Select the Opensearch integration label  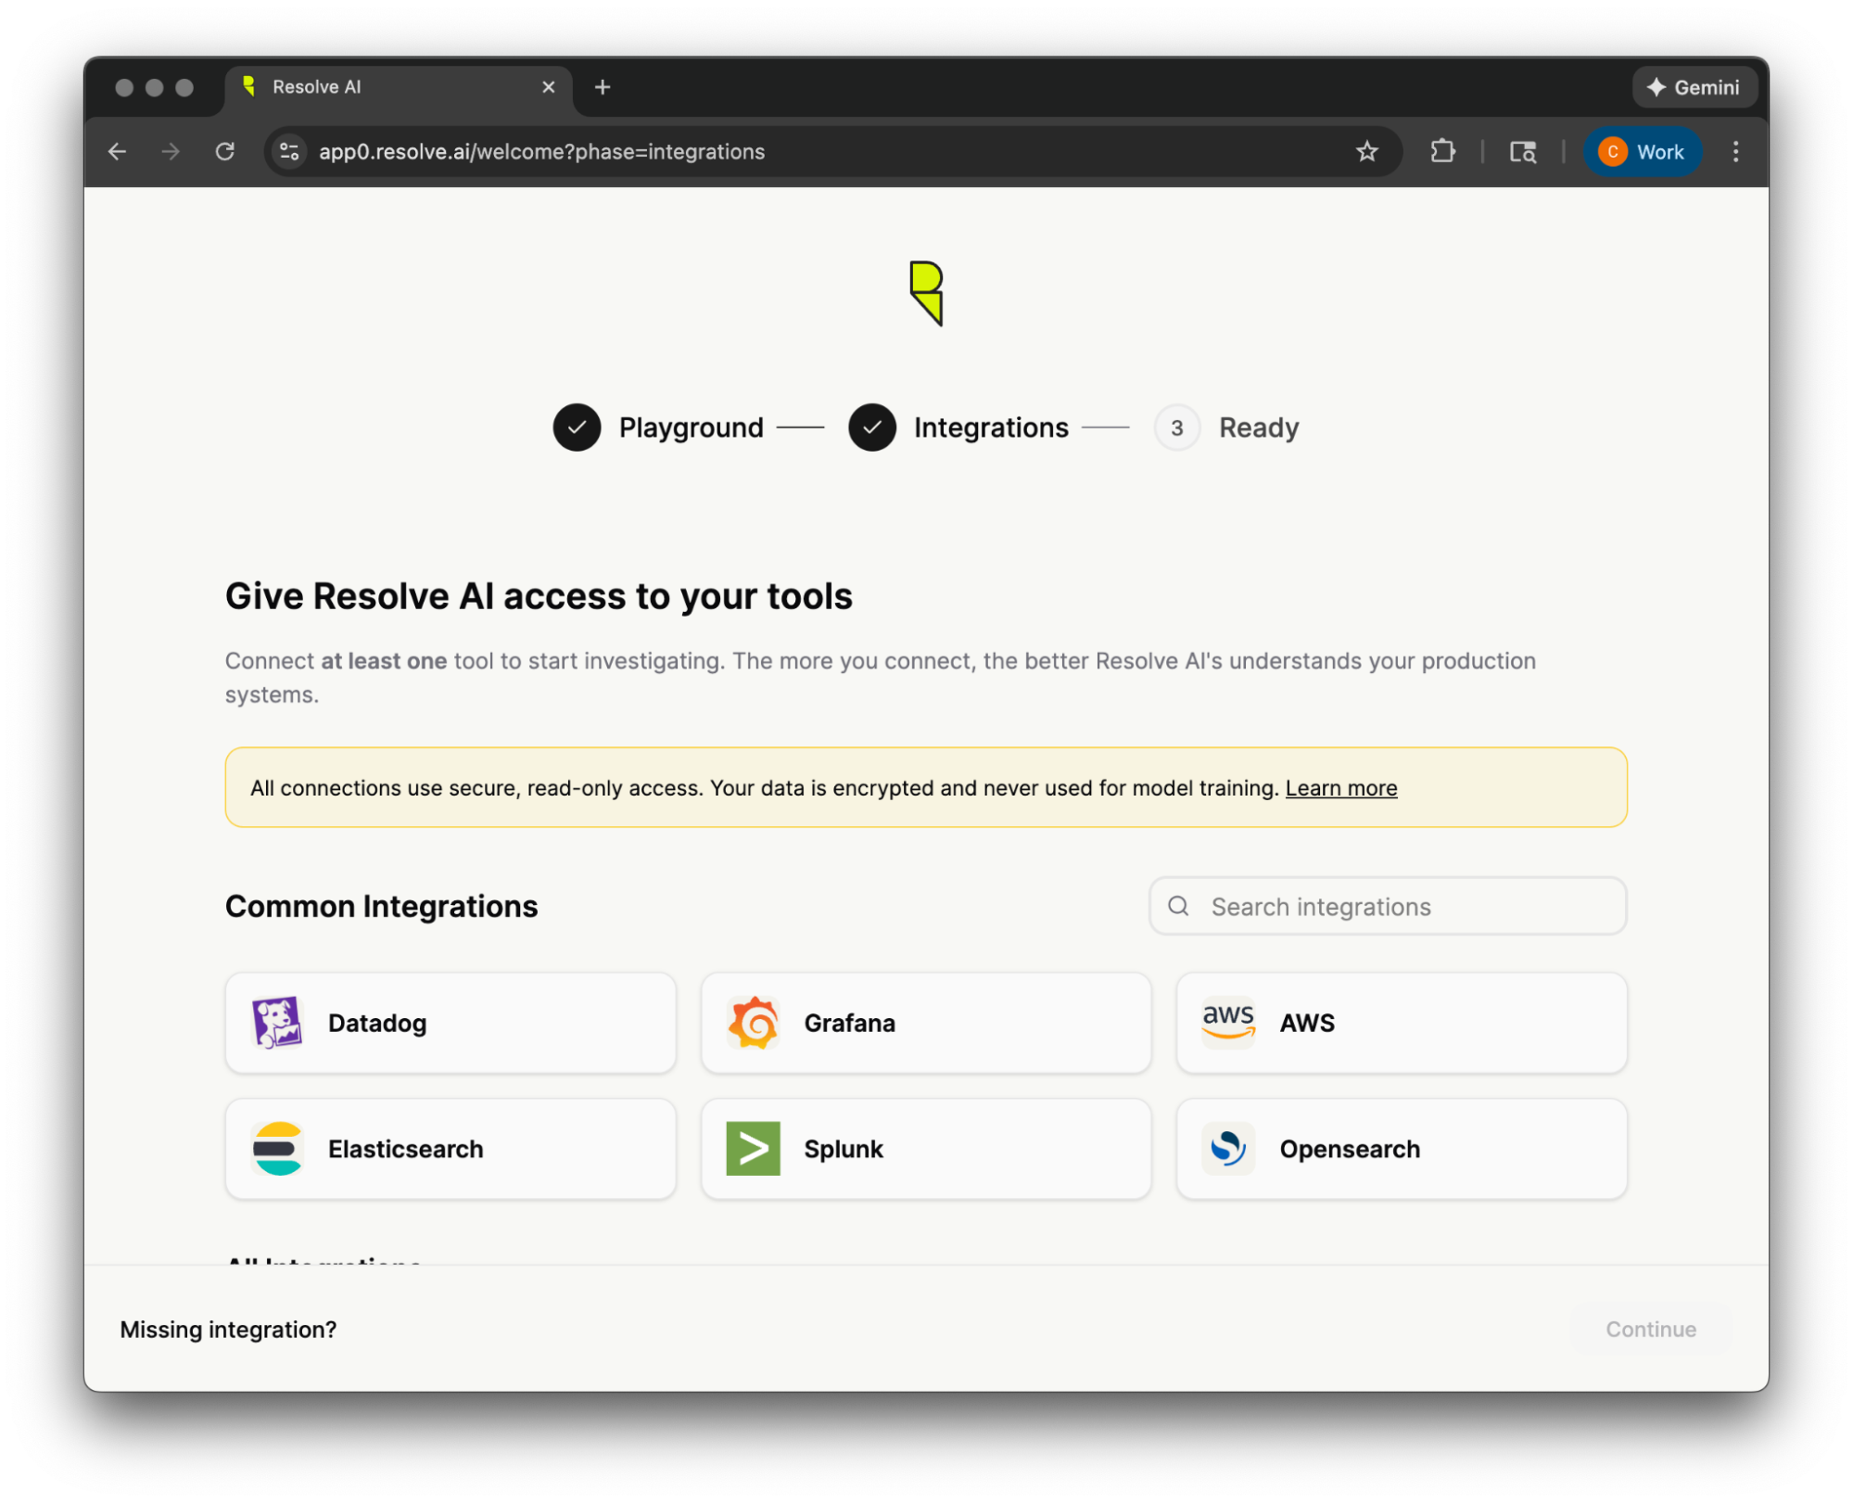[x=1350, y=1149]
